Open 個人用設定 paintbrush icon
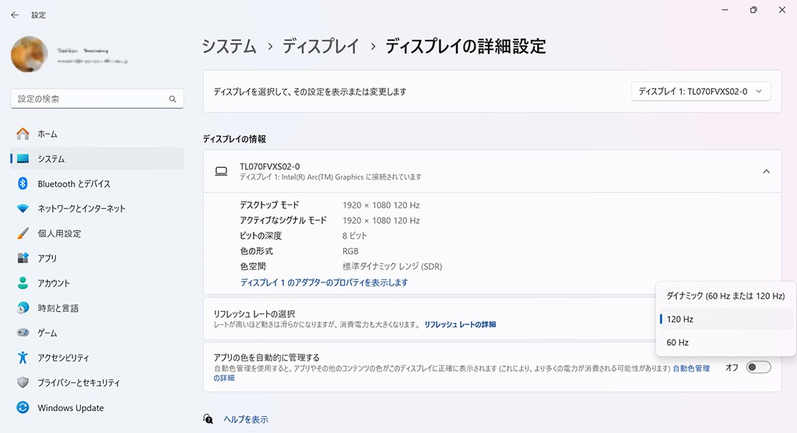Viewport: 797px width, 433px height. 23,233
